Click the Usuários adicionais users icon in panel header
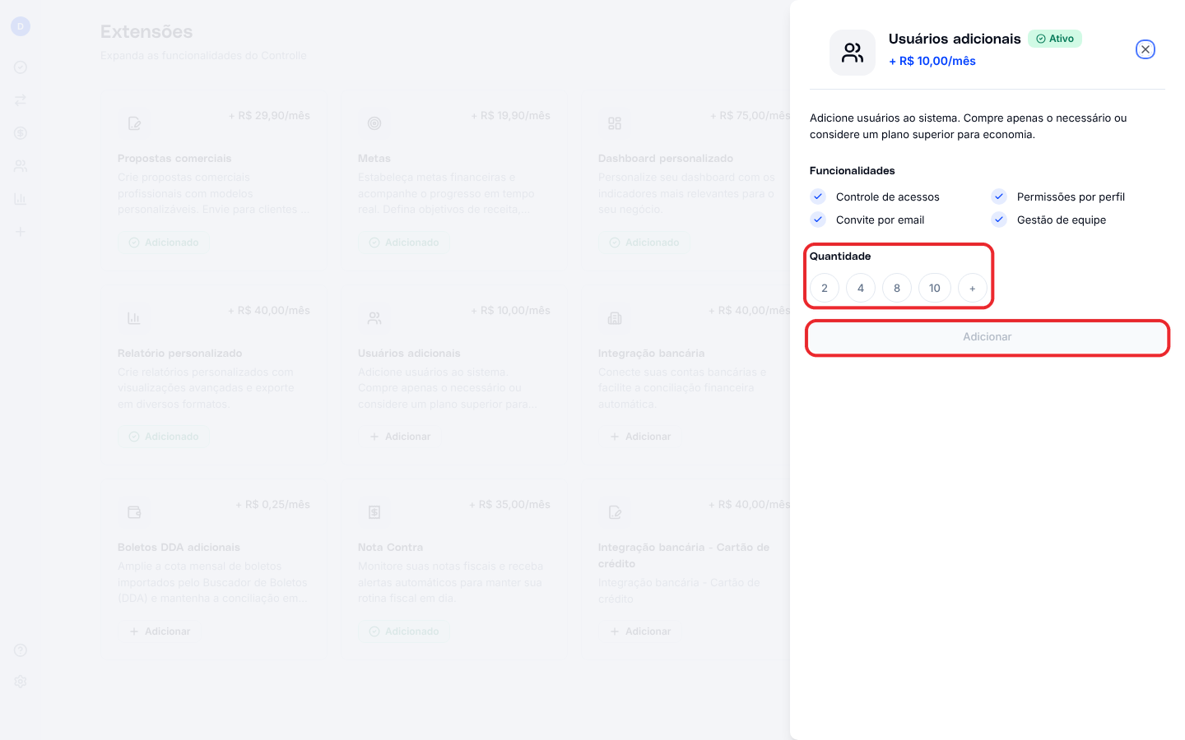Viewport: 1185px width, 740px height. click(853, 53)
